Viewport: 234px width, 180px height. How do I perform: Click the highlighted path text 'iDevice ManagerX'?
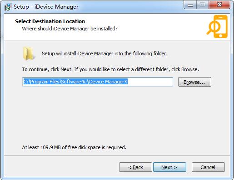(x=108, y=82)
